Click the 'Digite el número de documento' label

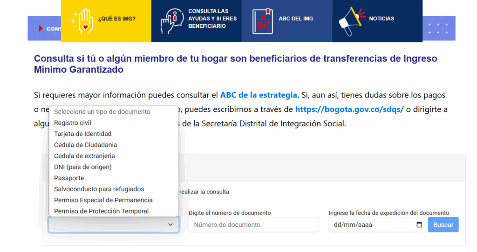(230, 213)
